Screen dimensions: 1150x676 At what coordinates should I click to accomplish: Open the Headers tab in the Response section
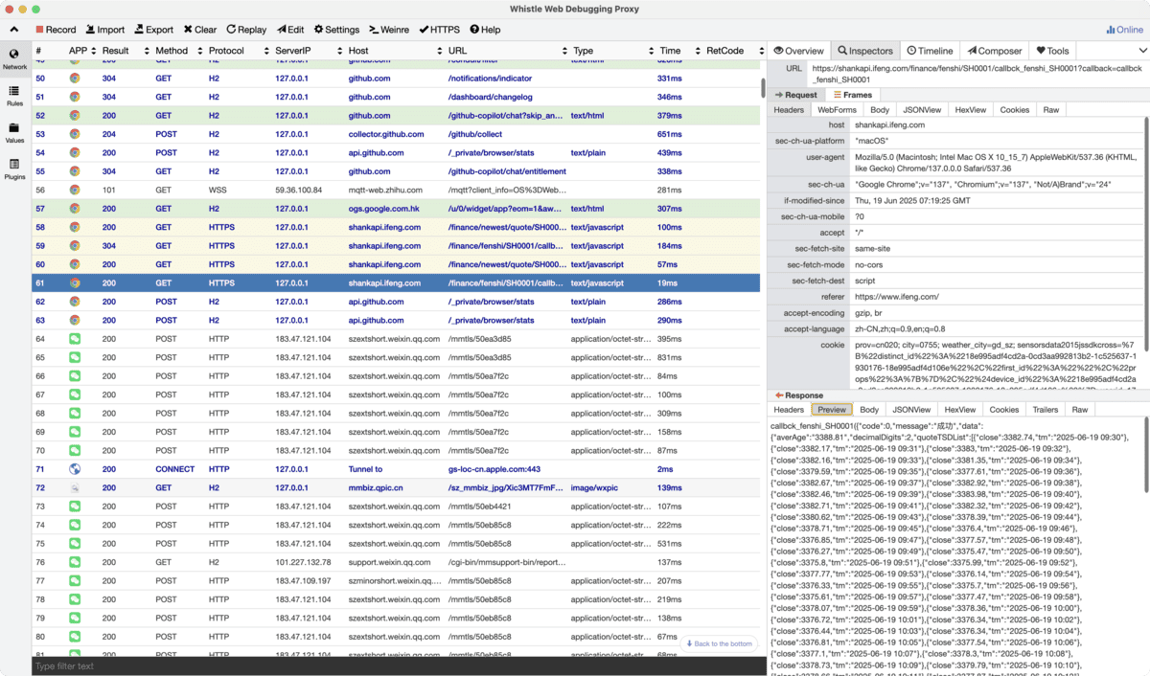(789, 410)
